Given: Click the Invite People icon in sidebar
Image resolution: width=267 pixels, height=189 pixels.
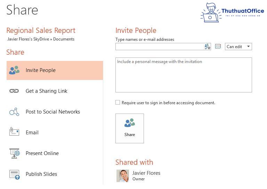Looking at the screenshot, I should pyautogui.click(x=14, y=70).
